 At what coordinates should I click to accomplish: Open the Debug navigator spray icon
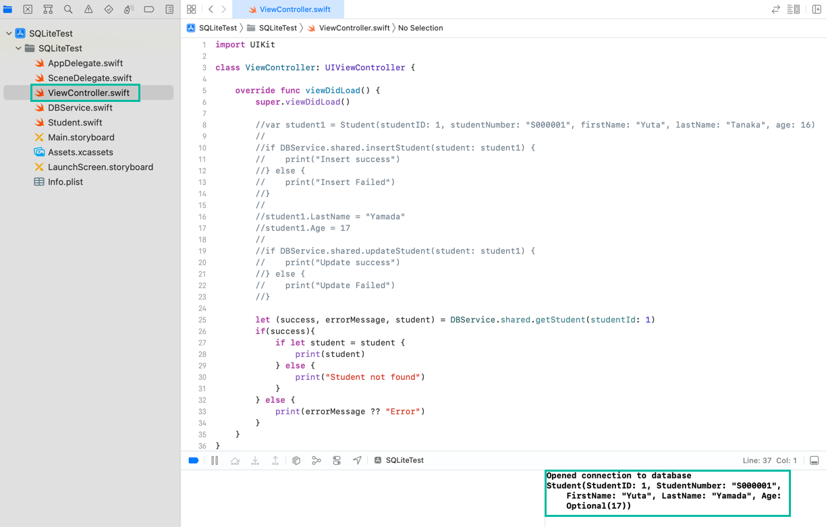point(129,9)
